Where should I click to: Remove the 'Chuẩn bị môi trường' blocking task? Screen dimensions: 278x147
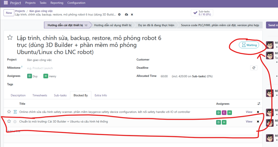(x=258, y=122)
